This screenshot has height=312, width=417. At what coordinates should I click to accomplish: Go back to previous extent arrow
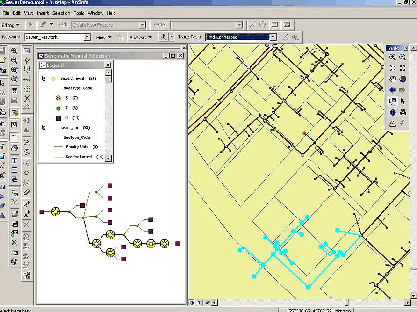click(393, 90)
